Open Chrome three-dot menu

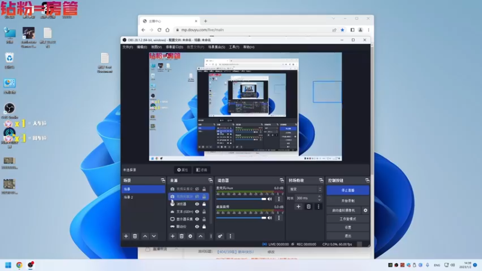click(x=368, y=30)
